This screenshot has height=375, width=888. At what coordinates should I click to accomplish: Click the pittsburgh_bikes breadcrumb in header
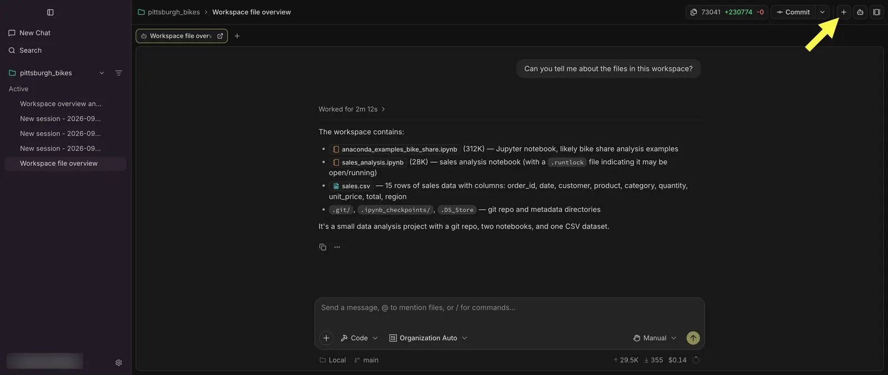point(169,12)
